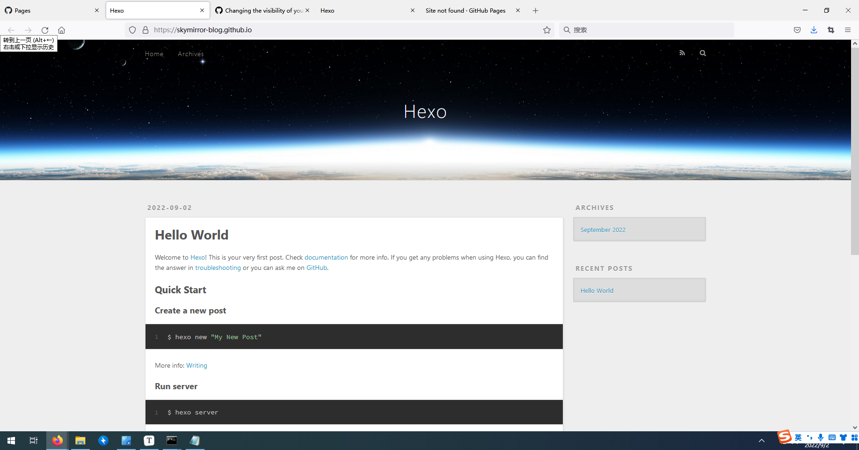This screenshot has height=450, width=859.
Task: Open the Home navigation link
Action: [154, 54]
